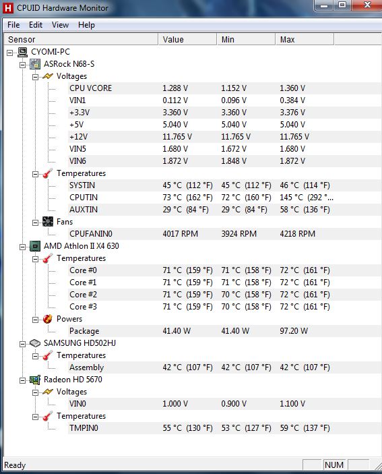Click the 145 °C CPUTIN max value

[x=307, y=198]
